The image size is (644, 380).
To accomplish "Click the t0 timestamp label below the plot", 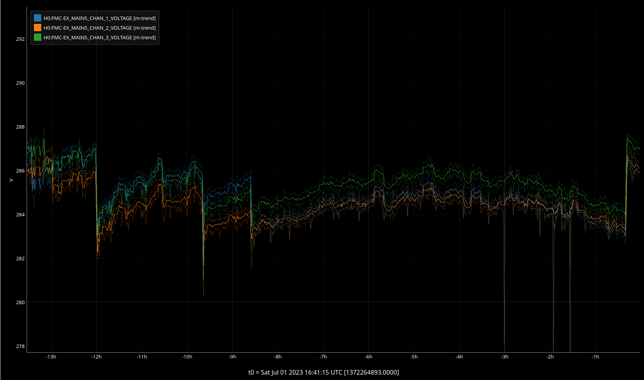I will tap(324, 372).
